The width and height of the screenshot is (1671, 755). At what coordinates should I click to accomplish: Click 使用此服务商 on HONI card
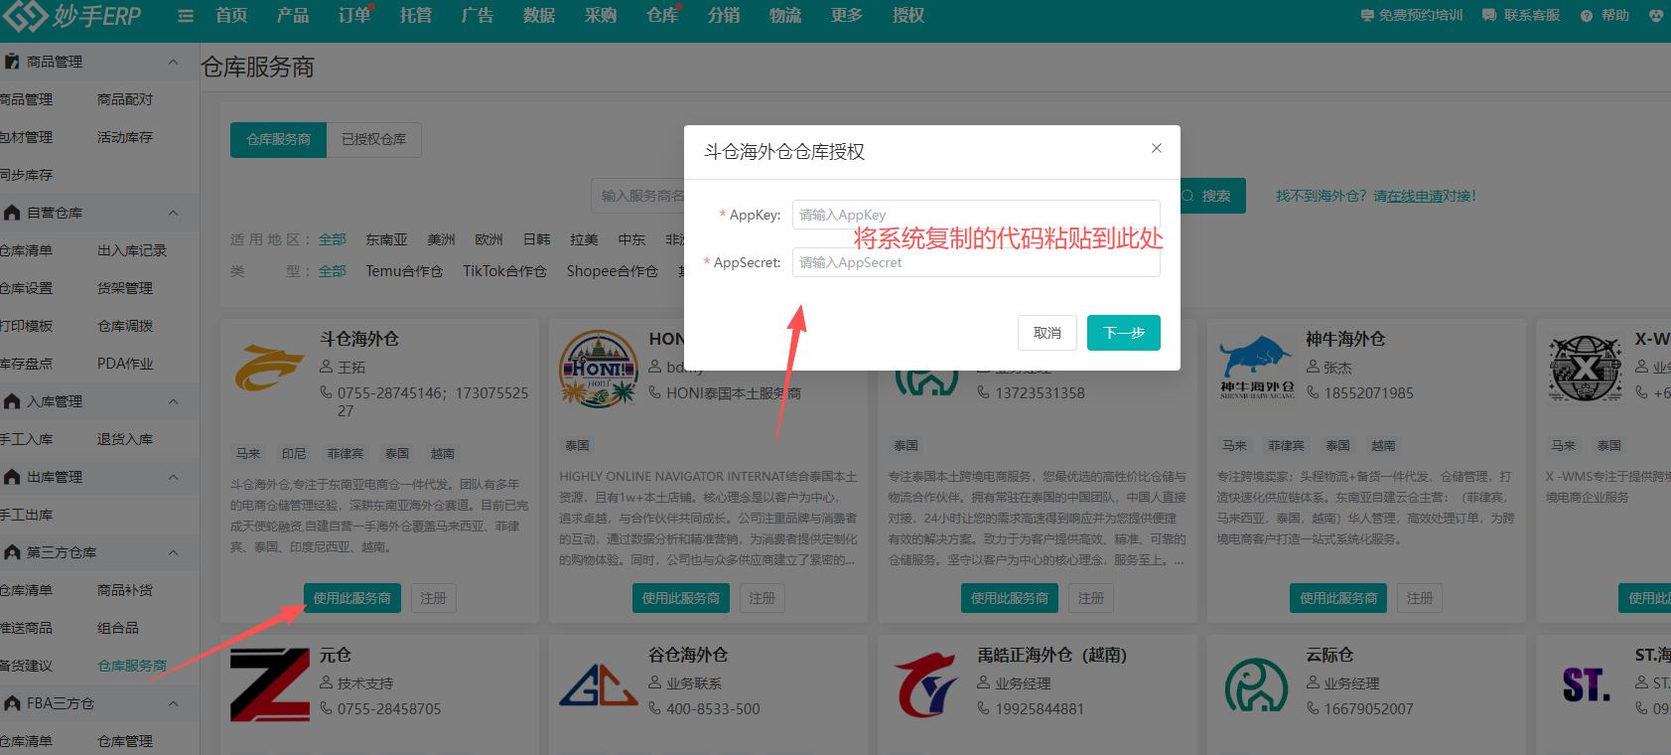click(681, 598)
